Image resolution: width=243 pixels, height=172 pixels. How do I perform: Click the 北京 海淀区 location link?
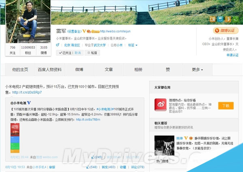pyautogui.click(x=72, y=45)
